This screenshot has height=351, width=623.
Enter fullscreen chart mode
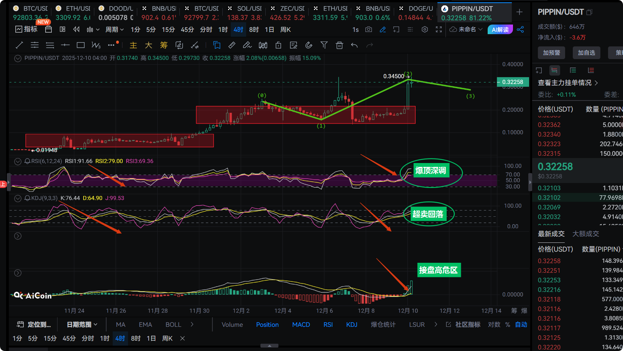point(439,30)
